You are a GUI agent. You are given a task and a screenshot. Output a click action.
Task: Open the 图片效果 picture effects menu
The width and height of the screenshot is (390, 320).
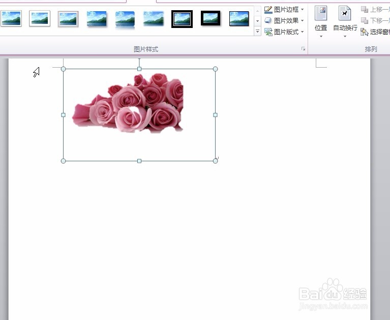tap(284, 20)
